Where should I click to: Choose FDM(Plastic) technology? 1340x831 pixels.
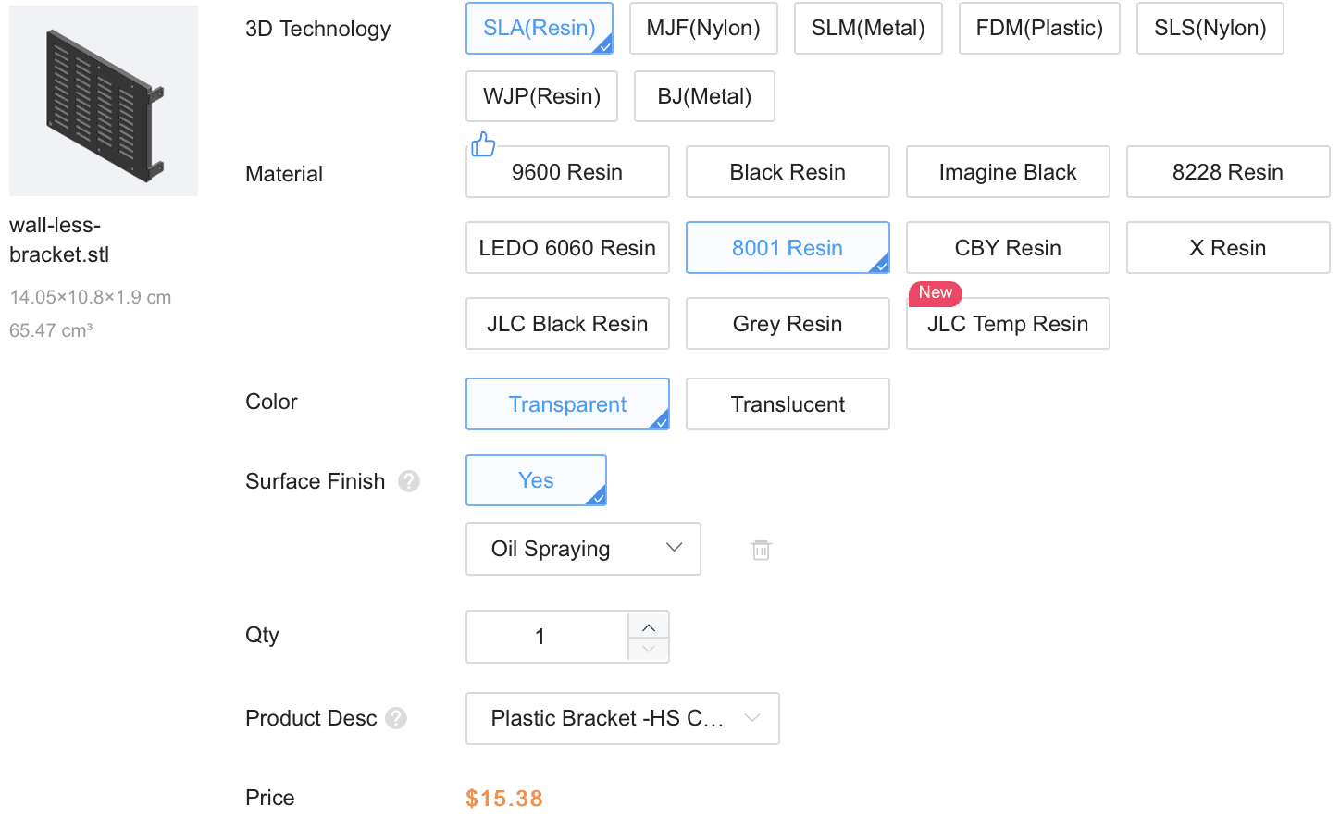[x=1039, y=28]
